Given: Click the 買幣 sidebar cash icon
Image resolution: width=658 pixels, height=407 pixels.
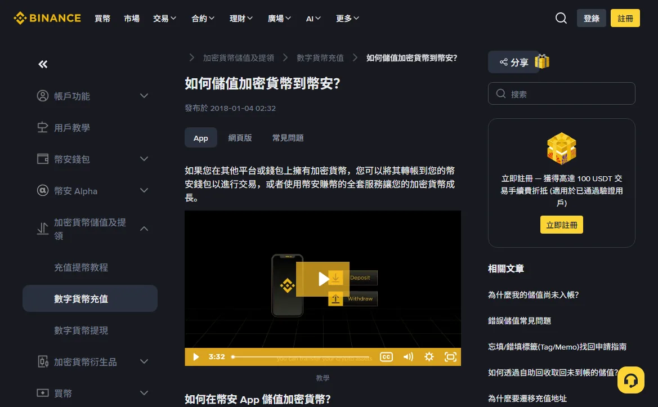Looking at the screenshot, I should click(x=42, y=393).
